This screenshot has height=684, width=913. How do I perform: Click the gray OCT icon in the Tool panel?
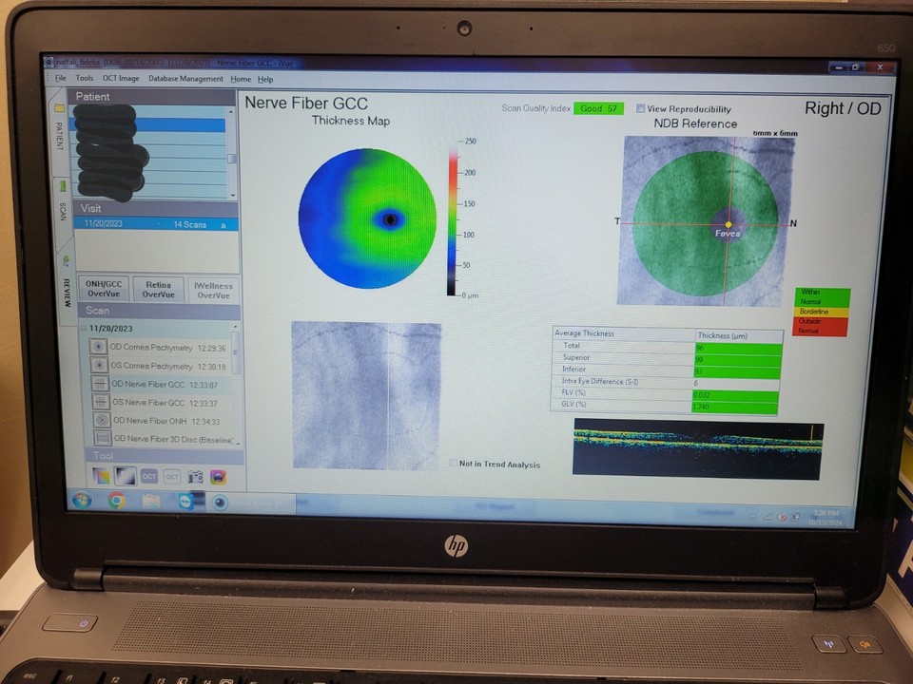(x=171, y=476)
